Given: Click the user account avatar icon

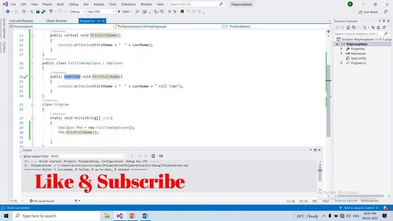Looking at the screenshot, I should (x=350, y=4).
